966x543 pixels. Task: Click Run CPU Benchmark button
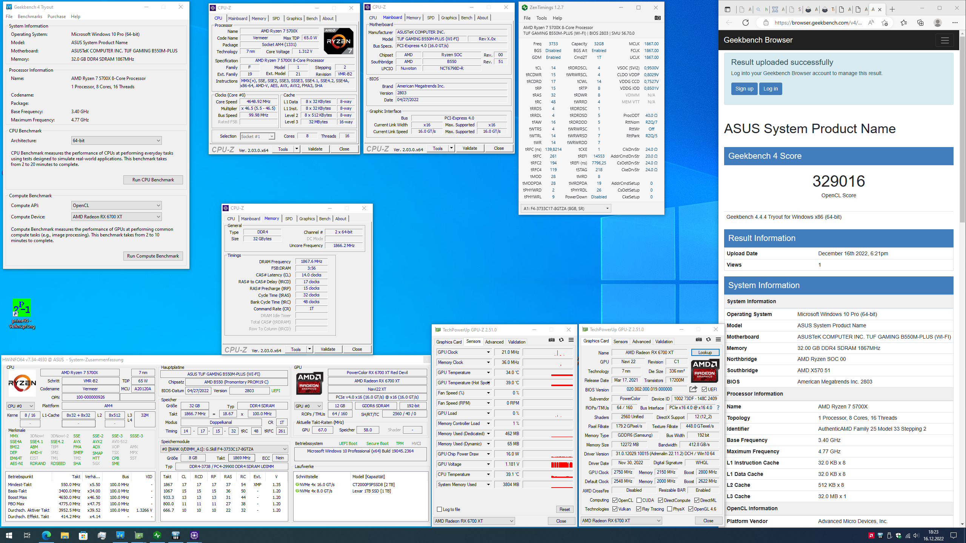coord(153,179)
